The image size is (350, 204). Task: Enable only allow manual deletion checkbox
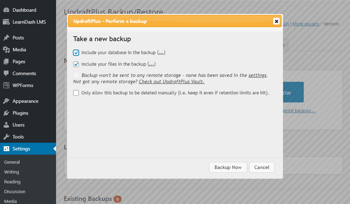76,93
